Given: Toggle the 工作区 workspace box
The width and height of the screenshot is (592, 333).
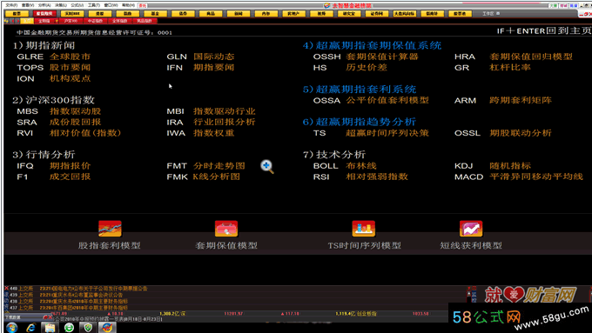Looking at the screenshot, I should pyautogui.click(x=498, y=13).
